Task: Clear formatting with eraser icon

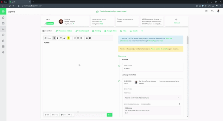Action: [64, 38]
